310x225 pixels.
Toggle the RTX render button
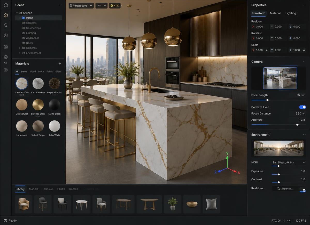pyautogui.click(x=115, y=6)
